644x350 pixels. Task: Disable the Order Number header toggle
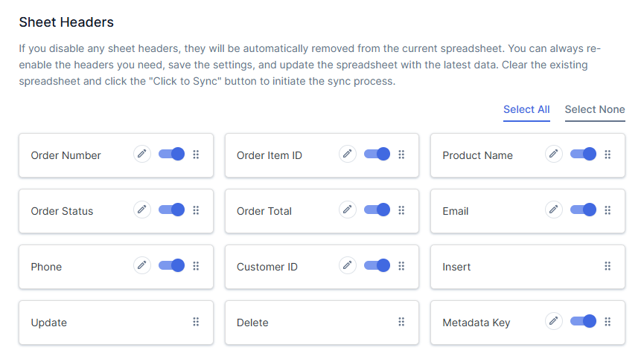[x=171, y=154]
